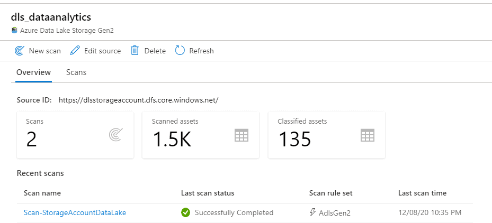The width and height of the screenshot is (492, 223).
Task: Open the Scan-StorageAccountDataLake link
Action: [75, 212]
